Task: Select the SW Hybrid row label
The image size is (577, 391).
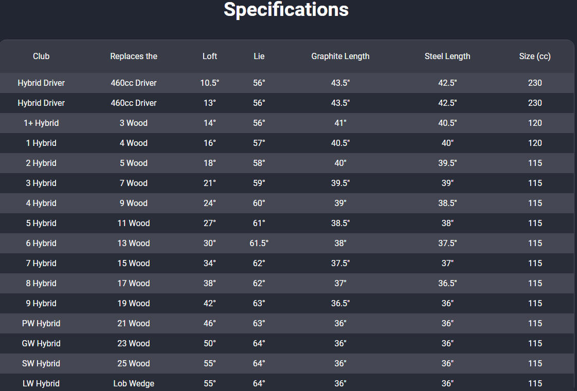Action: coord(41,363)
